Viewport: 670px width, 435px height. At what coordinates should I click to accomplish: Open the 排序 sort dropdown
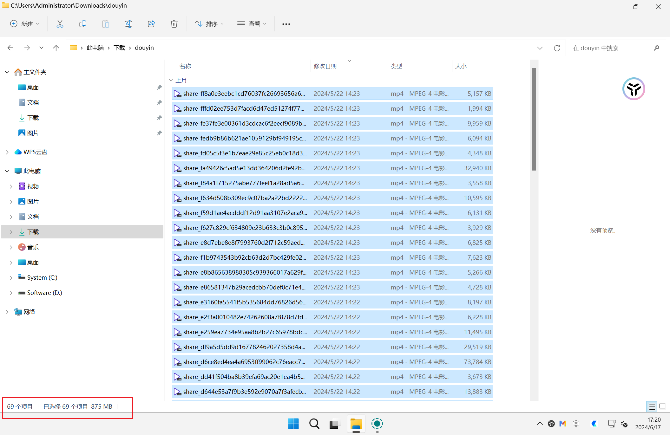click(209, 24)
